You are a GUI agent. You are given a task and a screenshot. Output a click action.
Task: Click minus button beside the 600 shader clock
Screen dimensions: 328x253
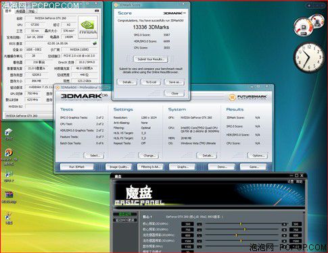[x=200, y=235]
